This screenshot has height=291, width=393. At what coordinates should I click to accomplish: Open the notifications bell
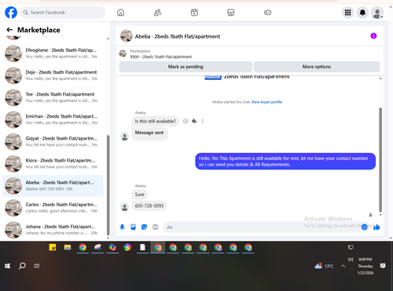click(362, 13)
